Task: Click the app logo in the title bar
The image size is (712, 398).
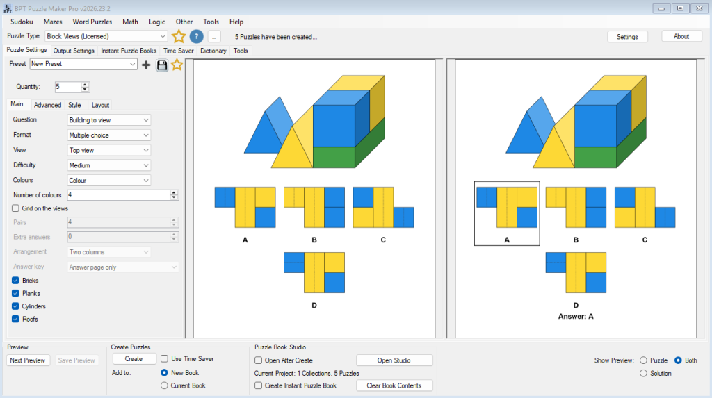Action: 7,8
